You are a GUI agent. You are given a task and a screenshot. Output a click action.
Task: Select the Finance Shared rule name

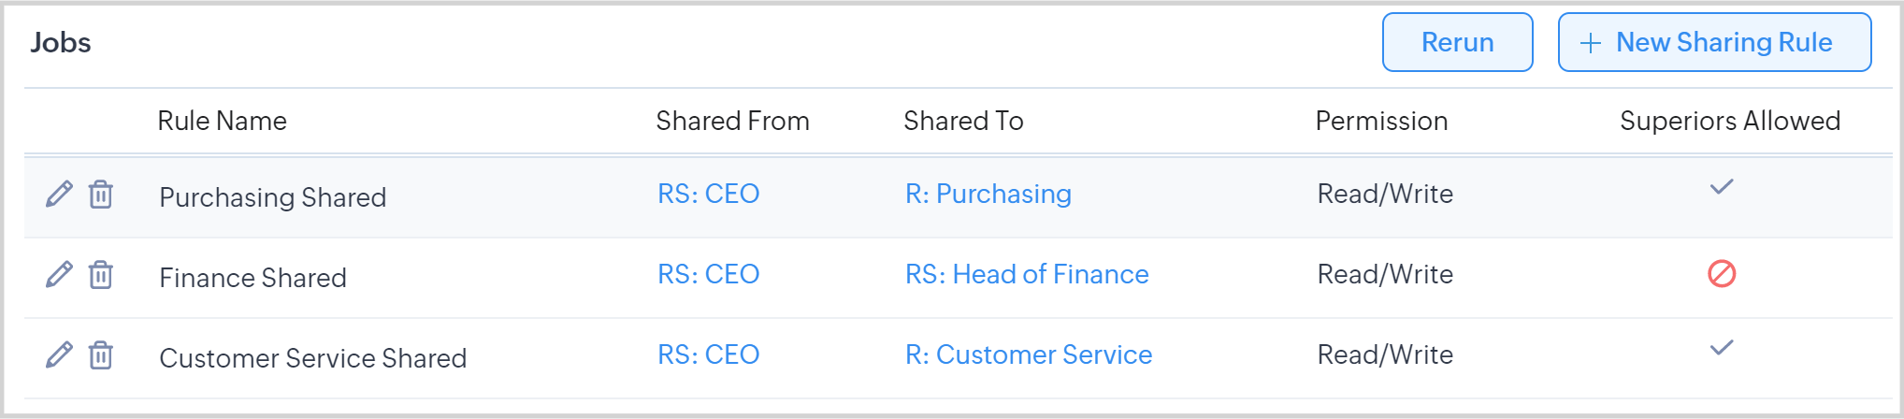pos(252,278)
